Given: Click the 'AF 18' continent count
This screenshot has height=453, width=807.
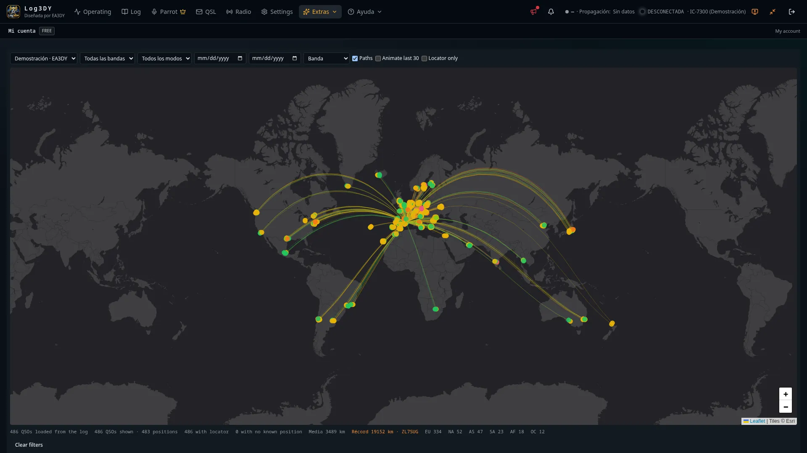Looking at the screenshot, I should pyautogui.click(x=517, y=432).
